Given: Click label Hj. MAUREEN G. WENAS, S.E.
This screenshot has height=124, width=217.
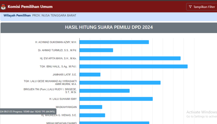Looking at the screenshot, I should tap(59, 115).
